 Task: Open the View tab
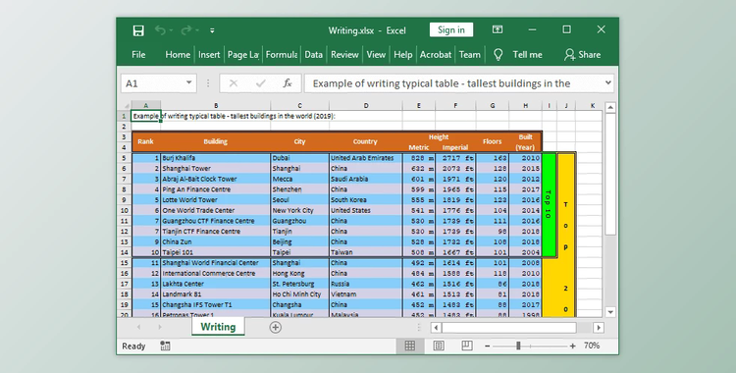click(376, 55)
